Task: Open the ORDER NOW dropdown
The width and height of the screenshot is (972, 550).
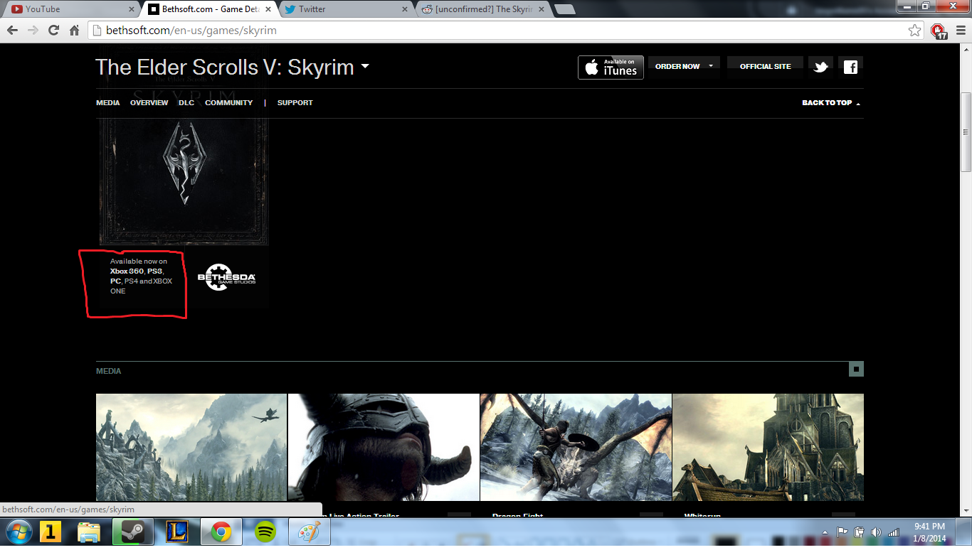Action: click(684, 66)
